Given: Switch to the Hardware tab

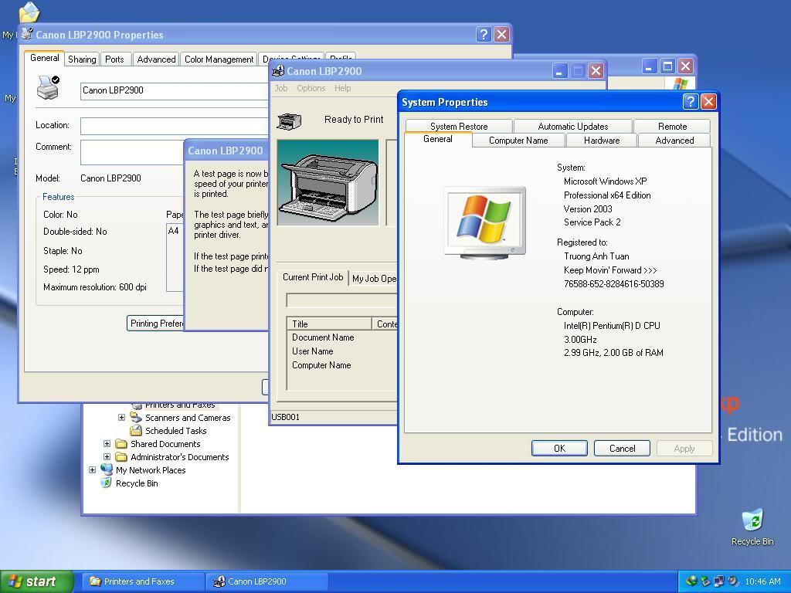Looking at the screenshot, I should pyautogui.click(x=601, y=141).
